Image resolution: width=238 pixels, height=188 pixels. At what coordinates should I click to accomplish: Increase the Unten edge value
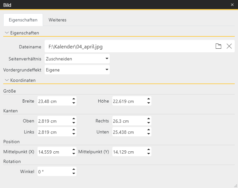click(x=149, y=130)
